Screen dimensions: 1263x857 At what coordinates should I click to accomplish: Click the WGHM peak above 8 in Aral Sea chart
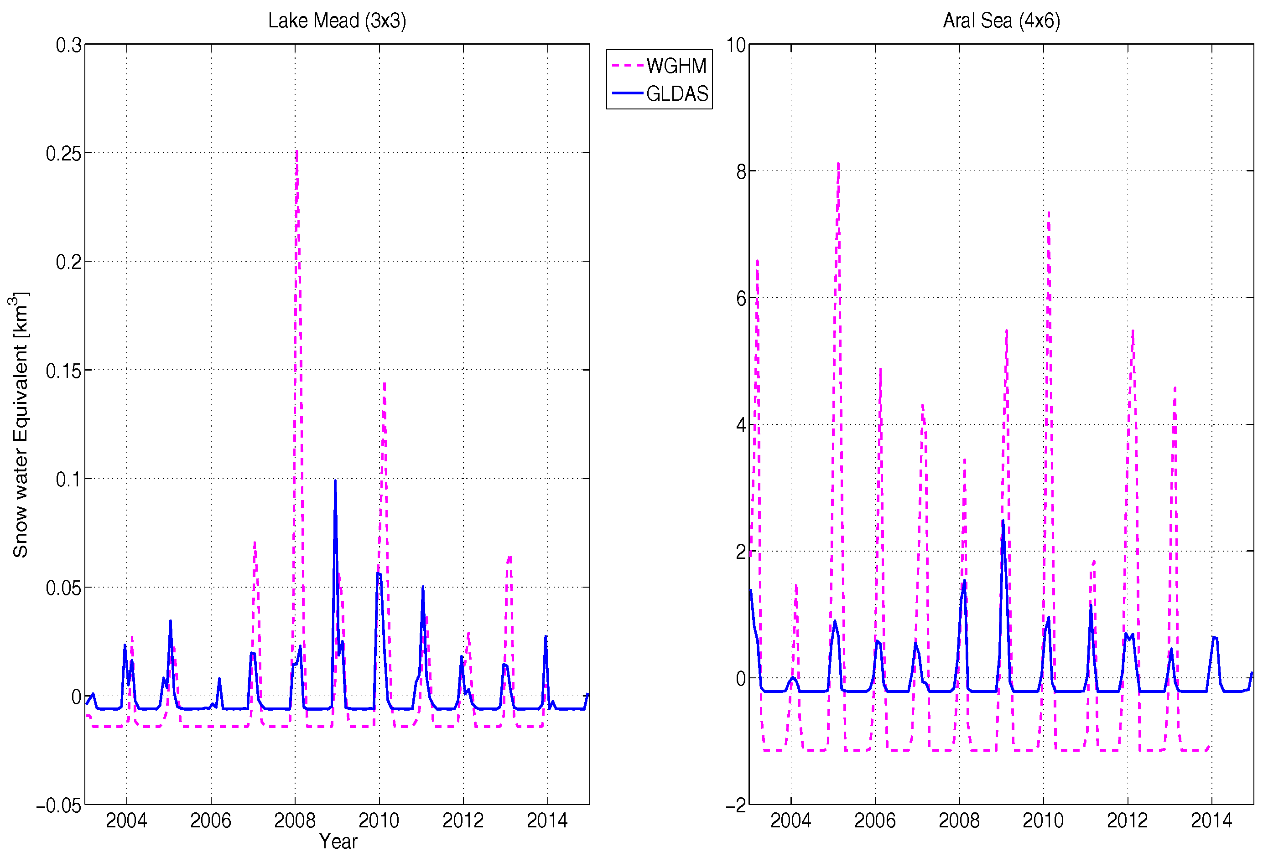point(838,165)
